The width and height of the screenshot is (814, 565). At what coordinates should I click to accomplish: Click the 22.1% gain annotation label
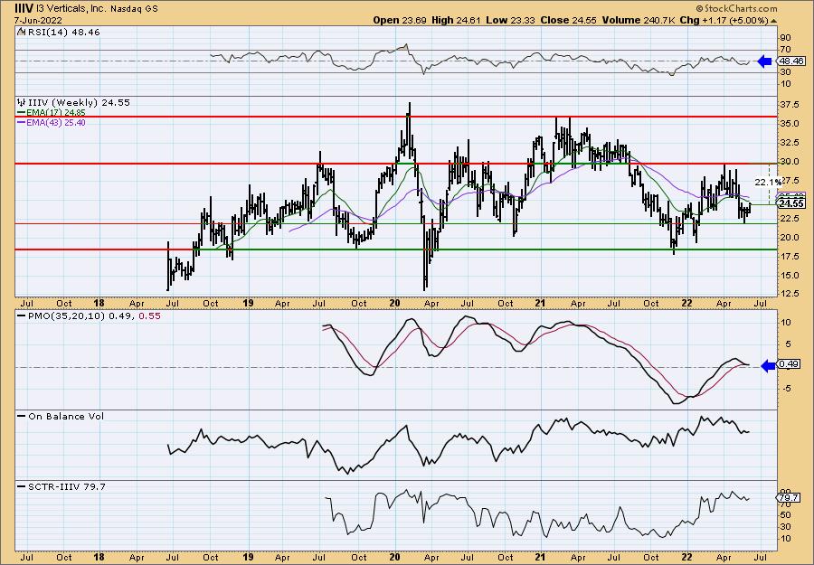click(767, 182)
